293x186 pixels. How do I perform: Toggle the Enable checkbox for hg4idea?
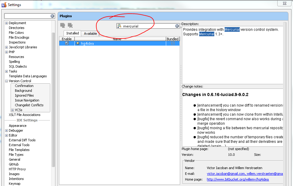[67, 43]
